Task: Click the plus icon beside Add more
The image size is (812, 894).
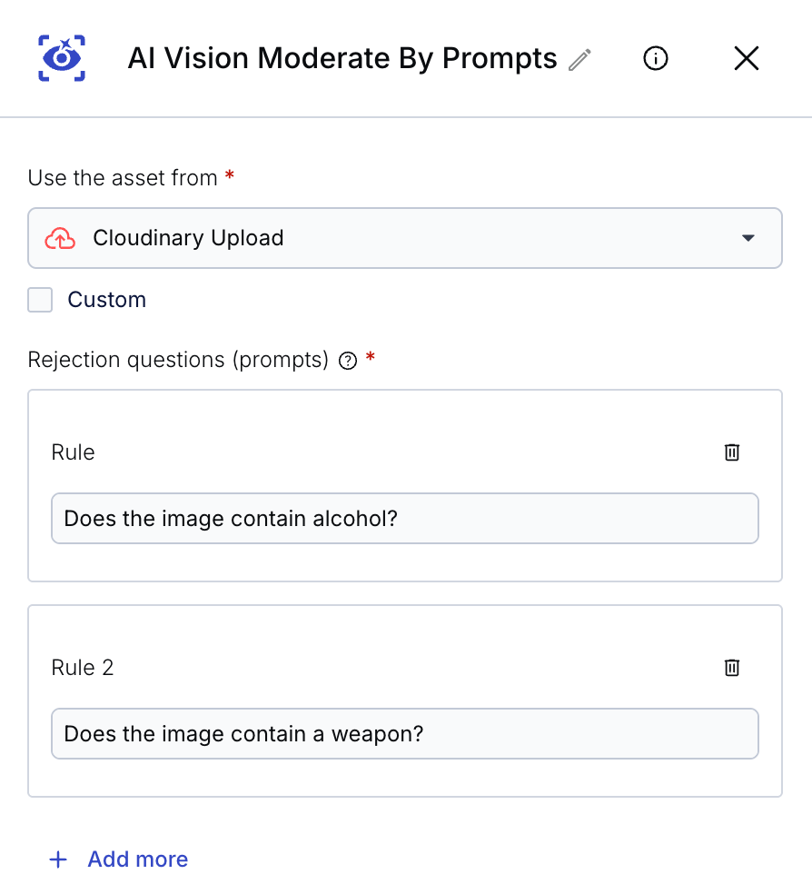Action: tap(58, 859)
